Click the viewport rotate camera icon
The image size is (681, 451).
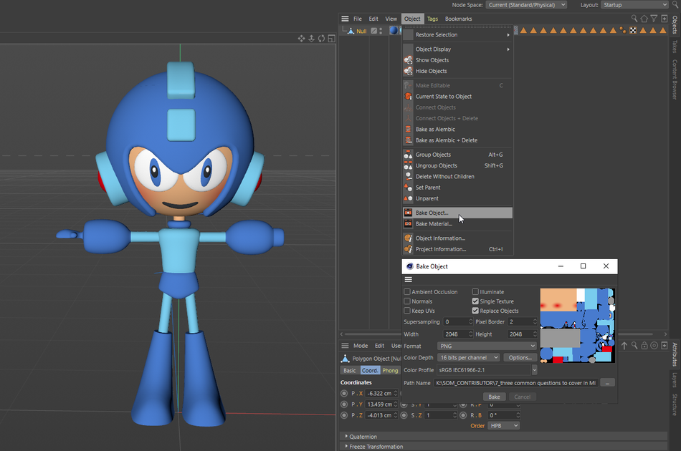click(321, 39)
